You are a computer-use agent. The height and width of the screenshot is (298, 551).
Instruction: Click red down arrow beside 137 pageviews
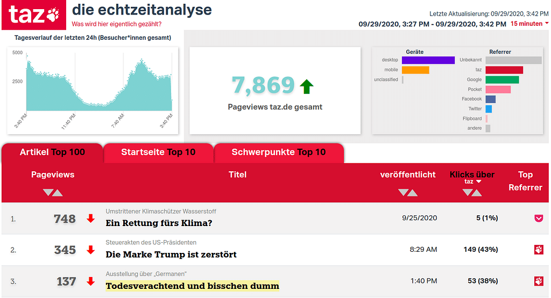(90, 281)
